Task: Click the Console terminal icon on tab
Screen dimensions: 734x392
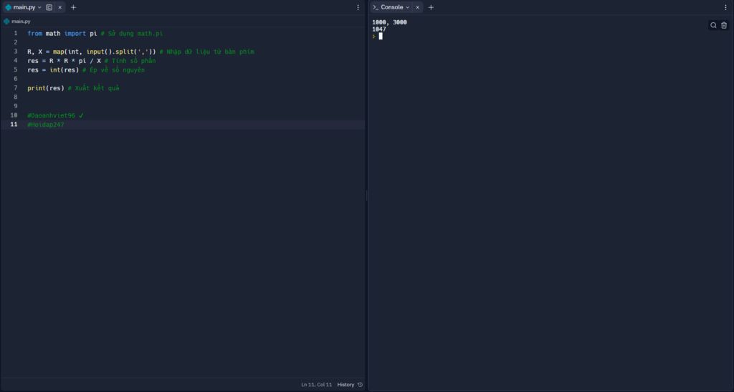Action: pyautogui.click(x=376, y=7)
